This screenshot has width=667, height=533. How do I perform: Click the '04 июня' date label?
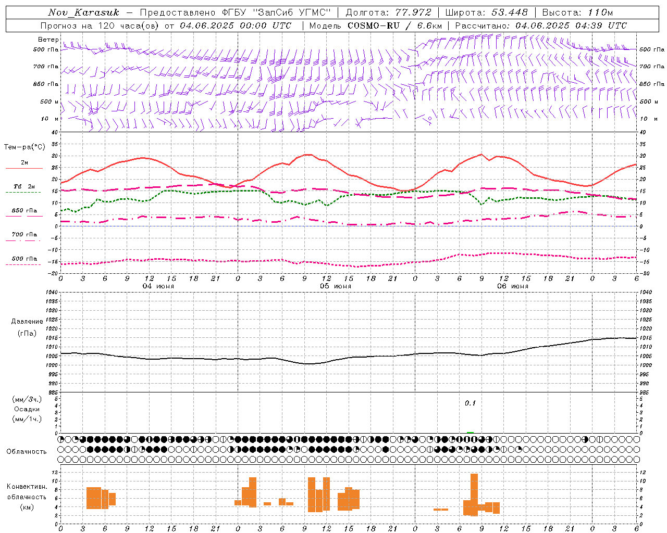[158, 286]
